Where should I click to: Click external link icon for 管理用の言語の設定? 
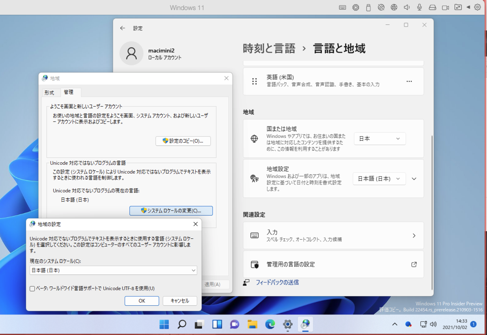coord(414,264)
